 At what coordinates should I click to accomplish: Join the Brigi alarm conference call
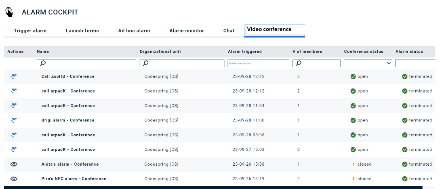(x=14, y=120)
